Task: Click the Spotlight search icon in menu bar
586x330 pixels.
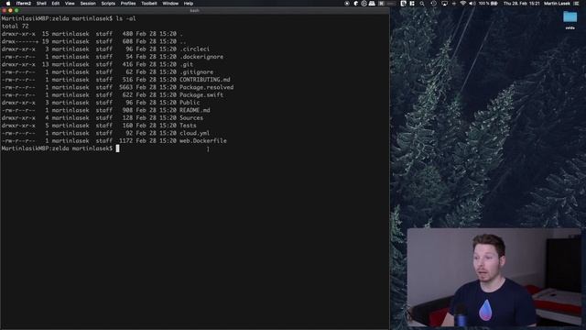Action: (422, 4)
